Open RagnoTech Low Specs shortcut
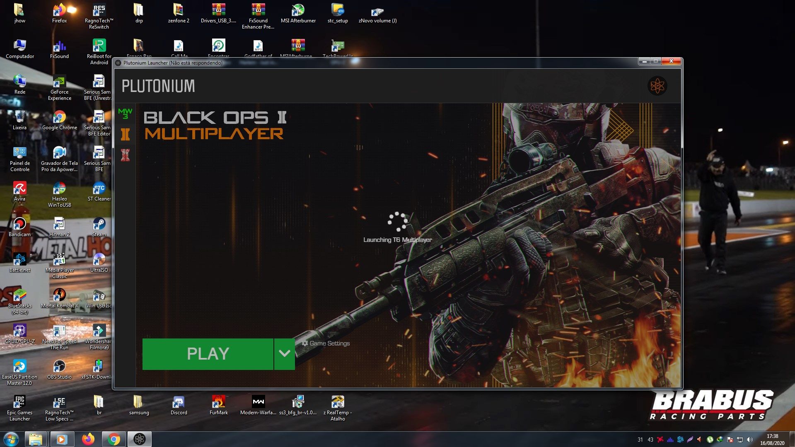 tap(59, 408)
